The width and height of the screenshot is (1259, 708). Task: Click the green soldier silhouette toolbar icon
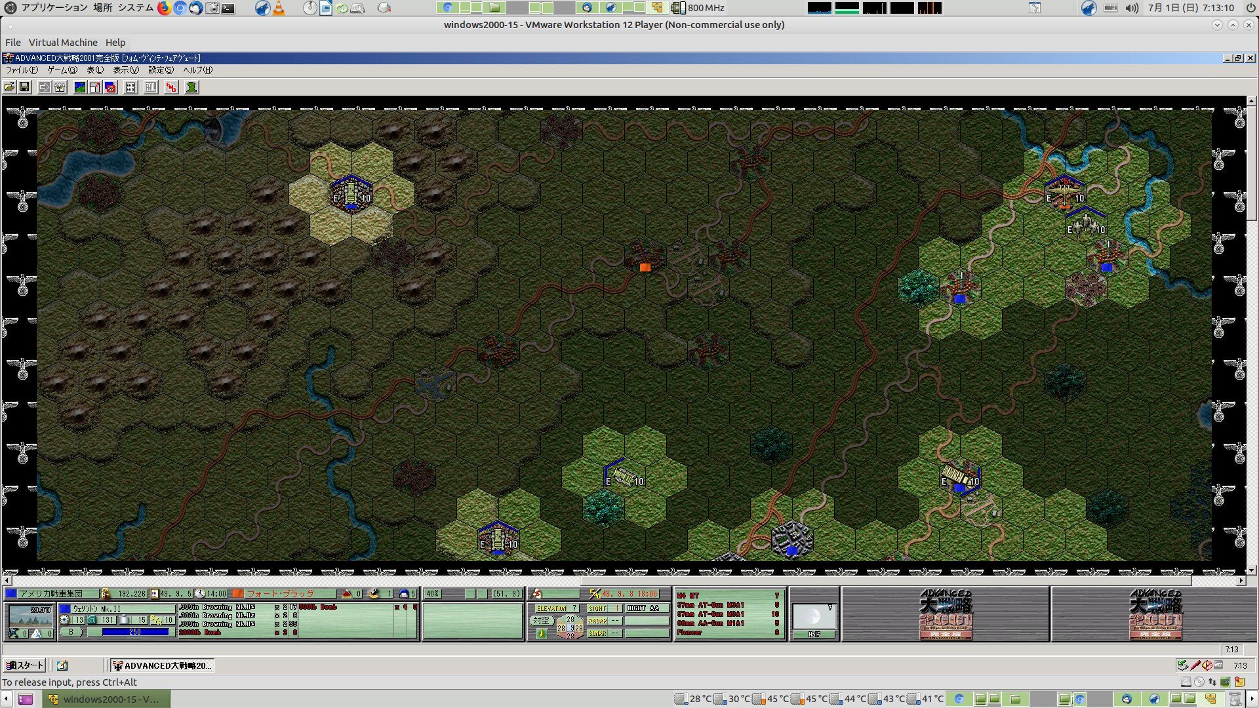click(x=191, y=87)
